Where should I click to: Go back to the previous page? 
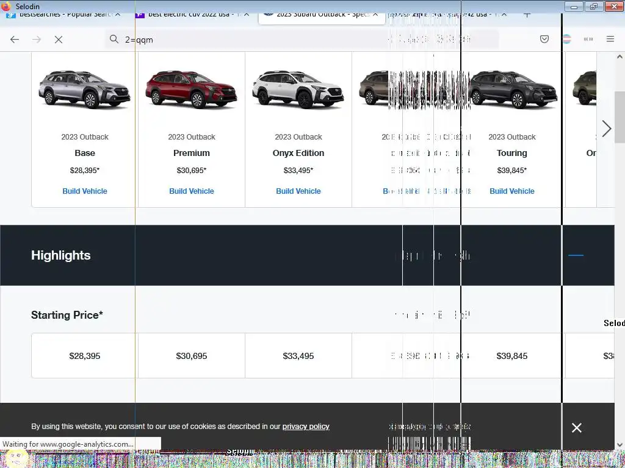click(15, 40)
